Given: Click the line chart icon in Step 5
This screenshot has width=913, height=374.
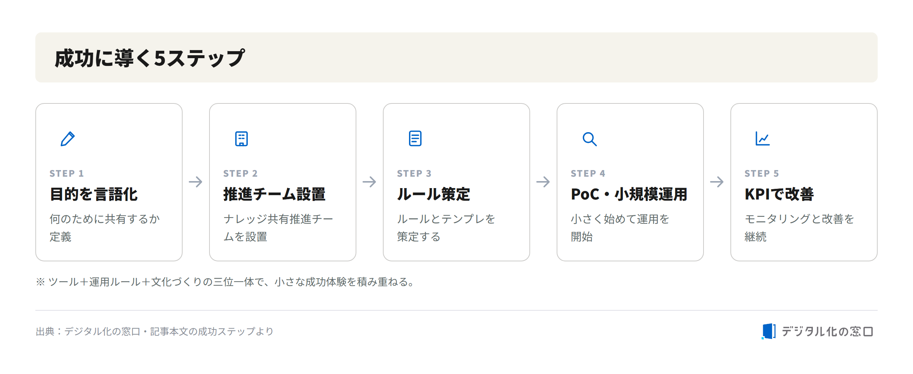Looking at the screenshot, I should pos(762,138).
